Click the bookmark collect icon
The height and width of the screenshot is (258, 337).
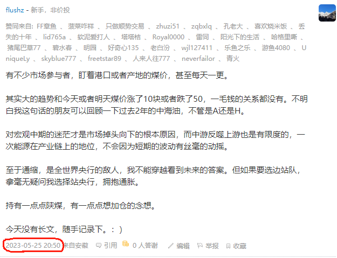point(228,246)
